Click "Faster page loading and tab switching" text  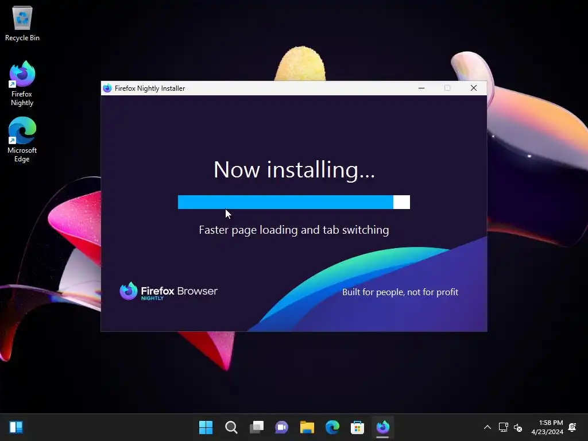[x=294, y=230]
